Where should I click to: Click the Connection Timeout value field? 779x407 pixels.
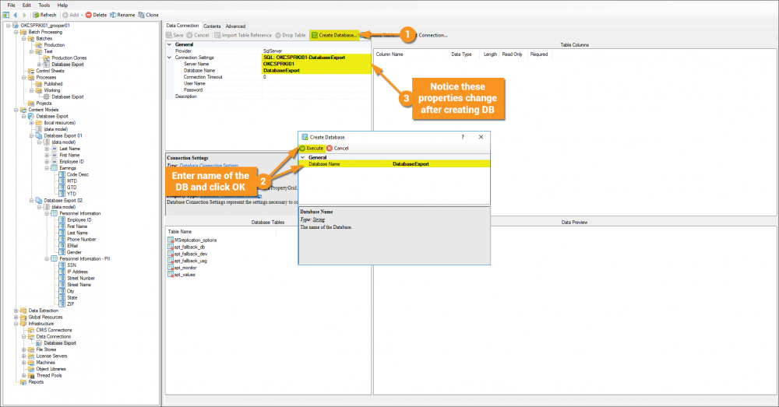[316, 77]
